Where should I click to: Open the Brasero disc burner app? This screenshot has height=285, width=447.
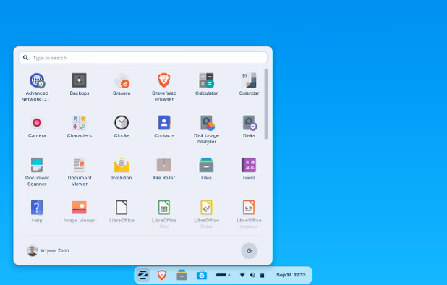click(x=122, y=84)
